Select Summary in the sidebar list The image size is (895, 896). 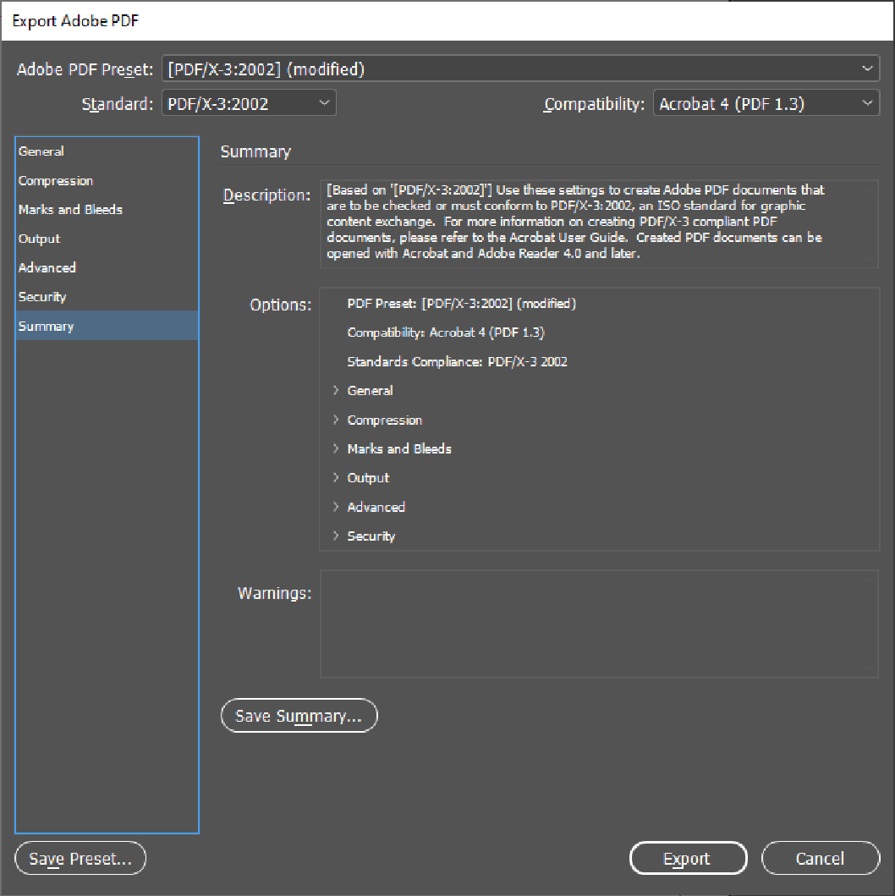[x=46, y=327]
